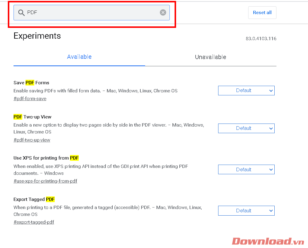Focus the flags search field
The width and height of the screenshot is (308, 248).
point(92,13)
